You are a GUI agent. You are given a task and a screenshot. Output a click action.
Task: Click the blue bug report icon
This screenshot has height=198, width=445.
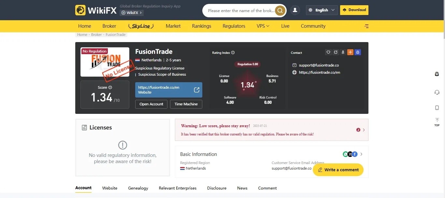click(358, 52)
